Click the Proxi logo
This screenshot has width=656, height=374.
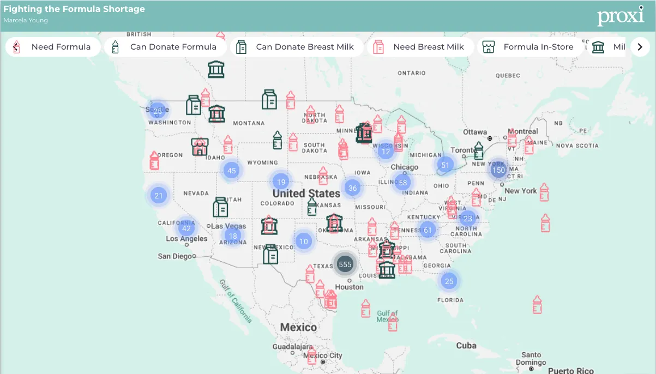coord(620,16)
